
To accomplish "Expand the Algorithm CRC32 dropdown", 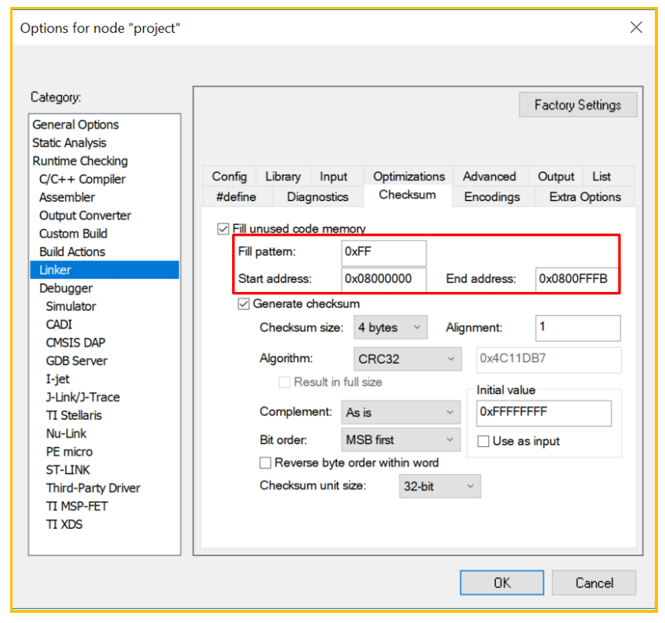I will tap(407, 359).
